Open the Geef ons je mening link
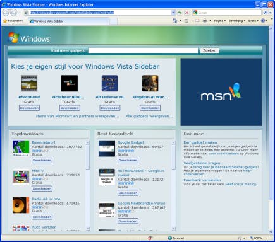This screenshot has width=275, height=242. [241, 184]
